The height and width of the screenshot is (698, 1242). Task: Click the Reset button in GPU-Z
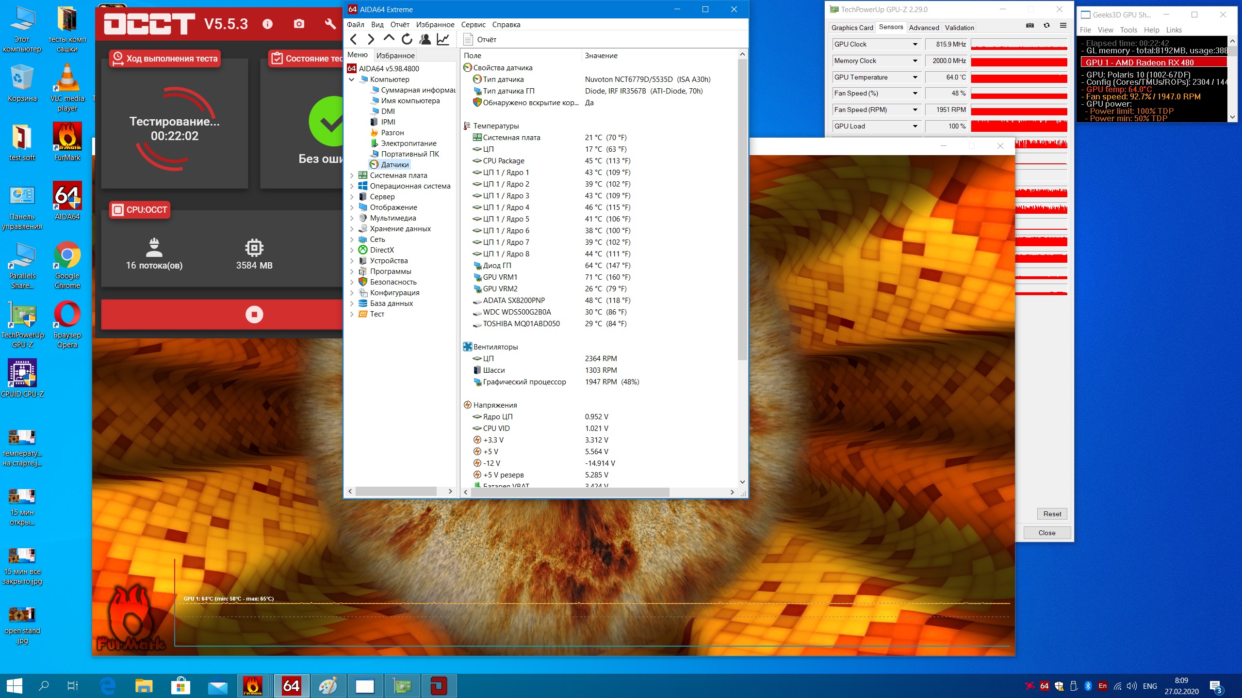[x=1052, y=514]
